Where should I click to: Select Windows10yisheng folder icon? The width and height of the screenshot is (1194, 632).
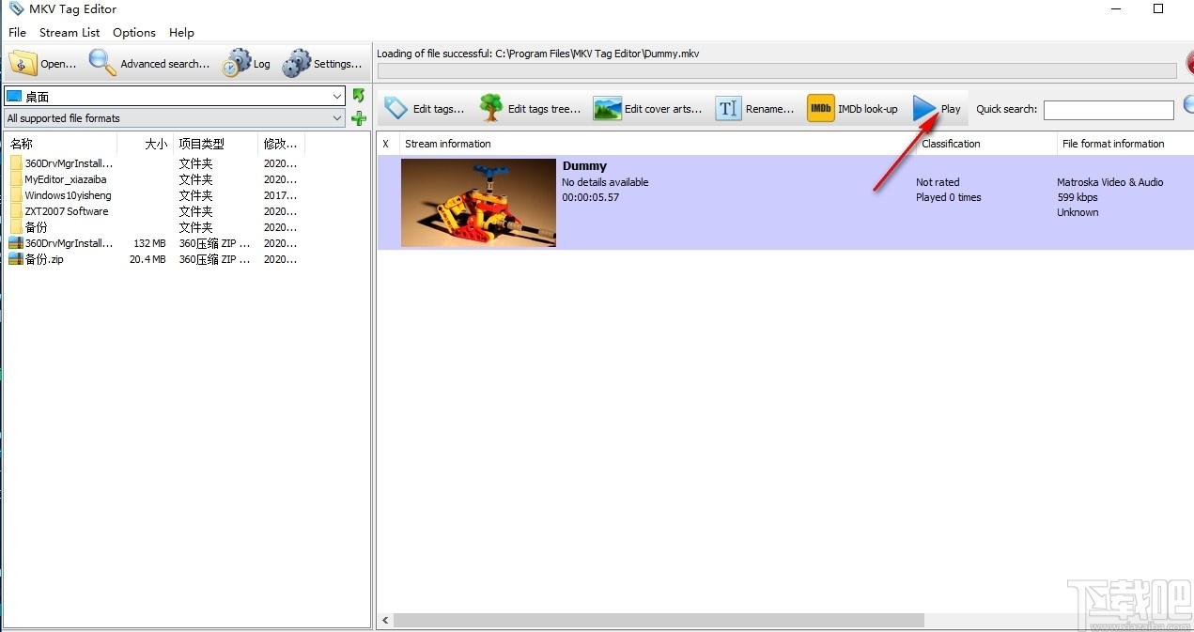pos(16,195)
